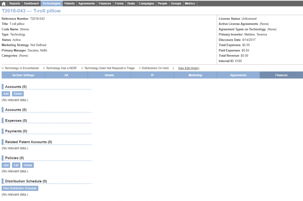
Task: Open the Campaigns menu
Action: tap(146, 4)
